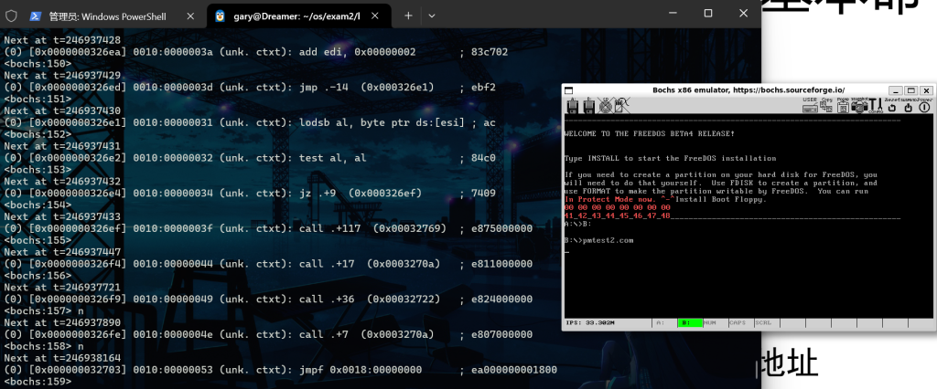The image size is (937, 389).
Task: Click the green B: drive status indicator
Action: [689, 322]
